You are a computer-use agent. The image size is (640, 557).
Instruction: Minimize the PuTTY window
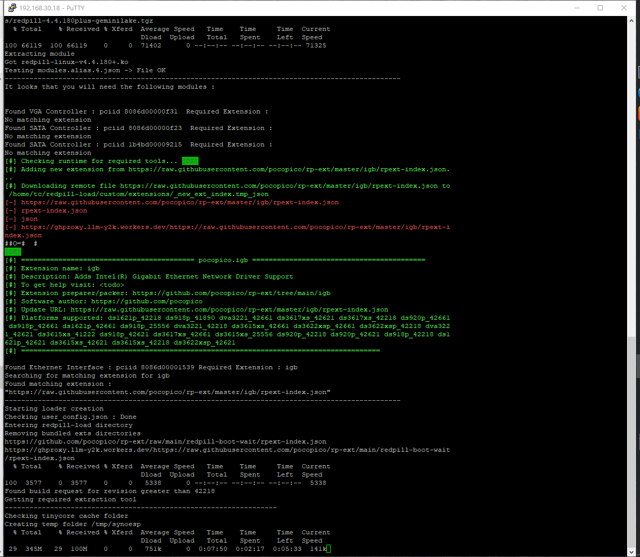click(x=577, y=8)
